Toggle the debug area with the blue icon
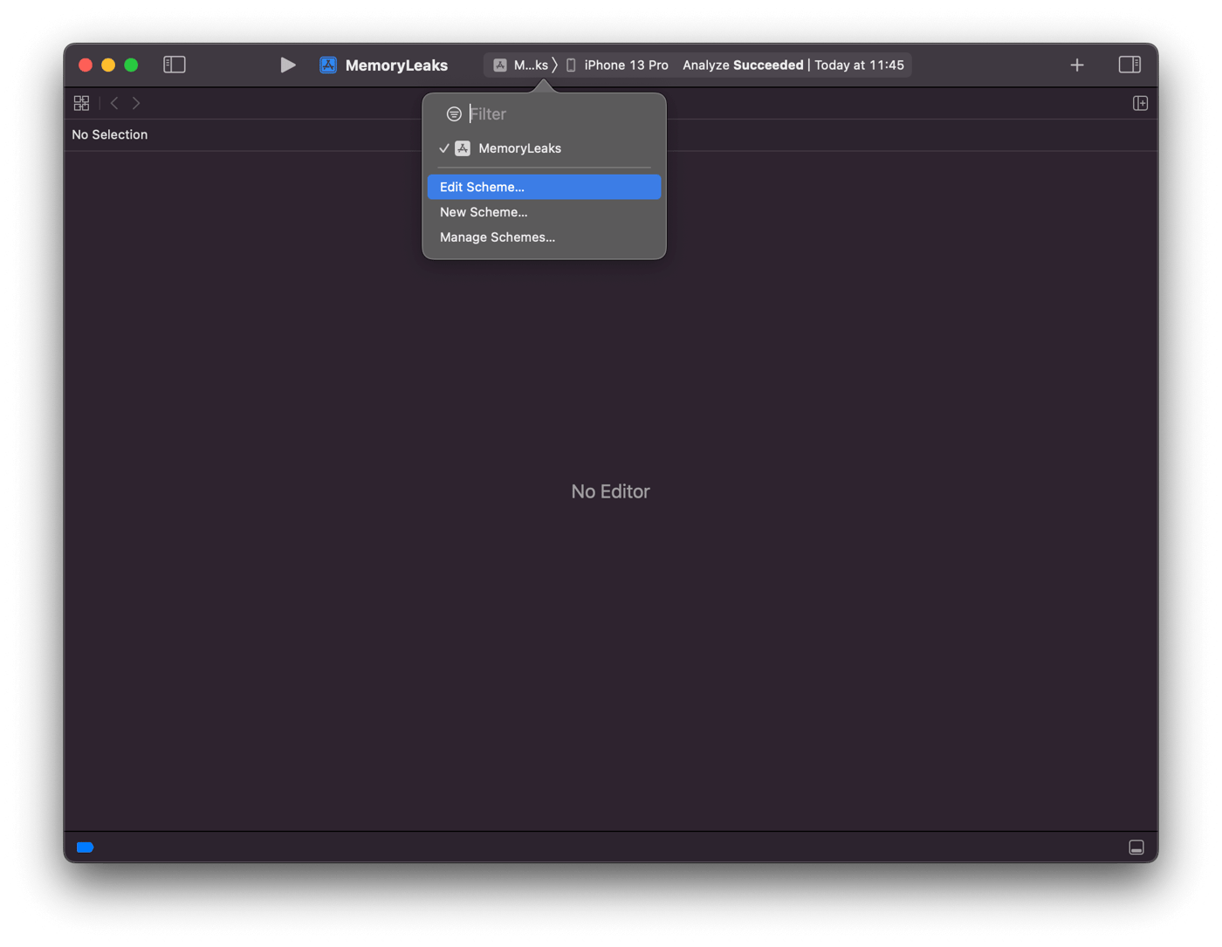 [85, 847]
